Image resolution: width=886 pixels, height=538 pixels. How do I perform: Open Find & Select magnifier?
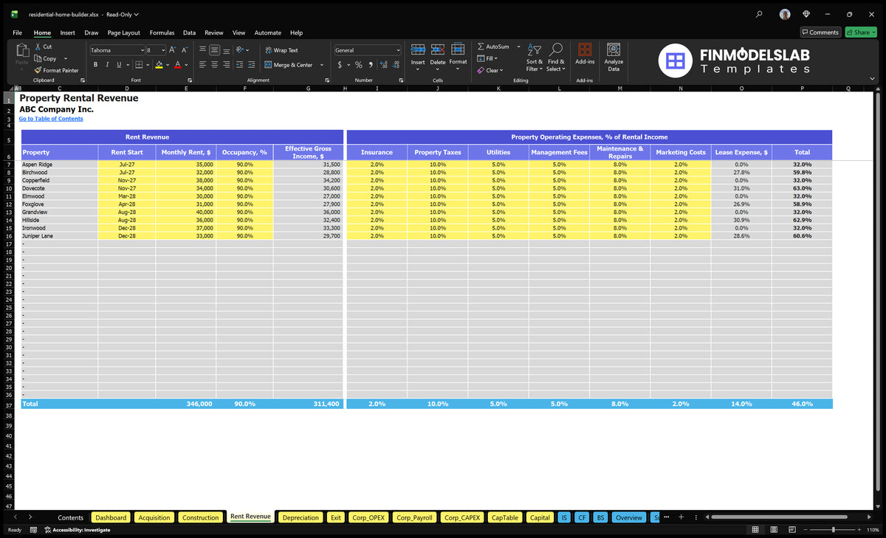(557, 49)
